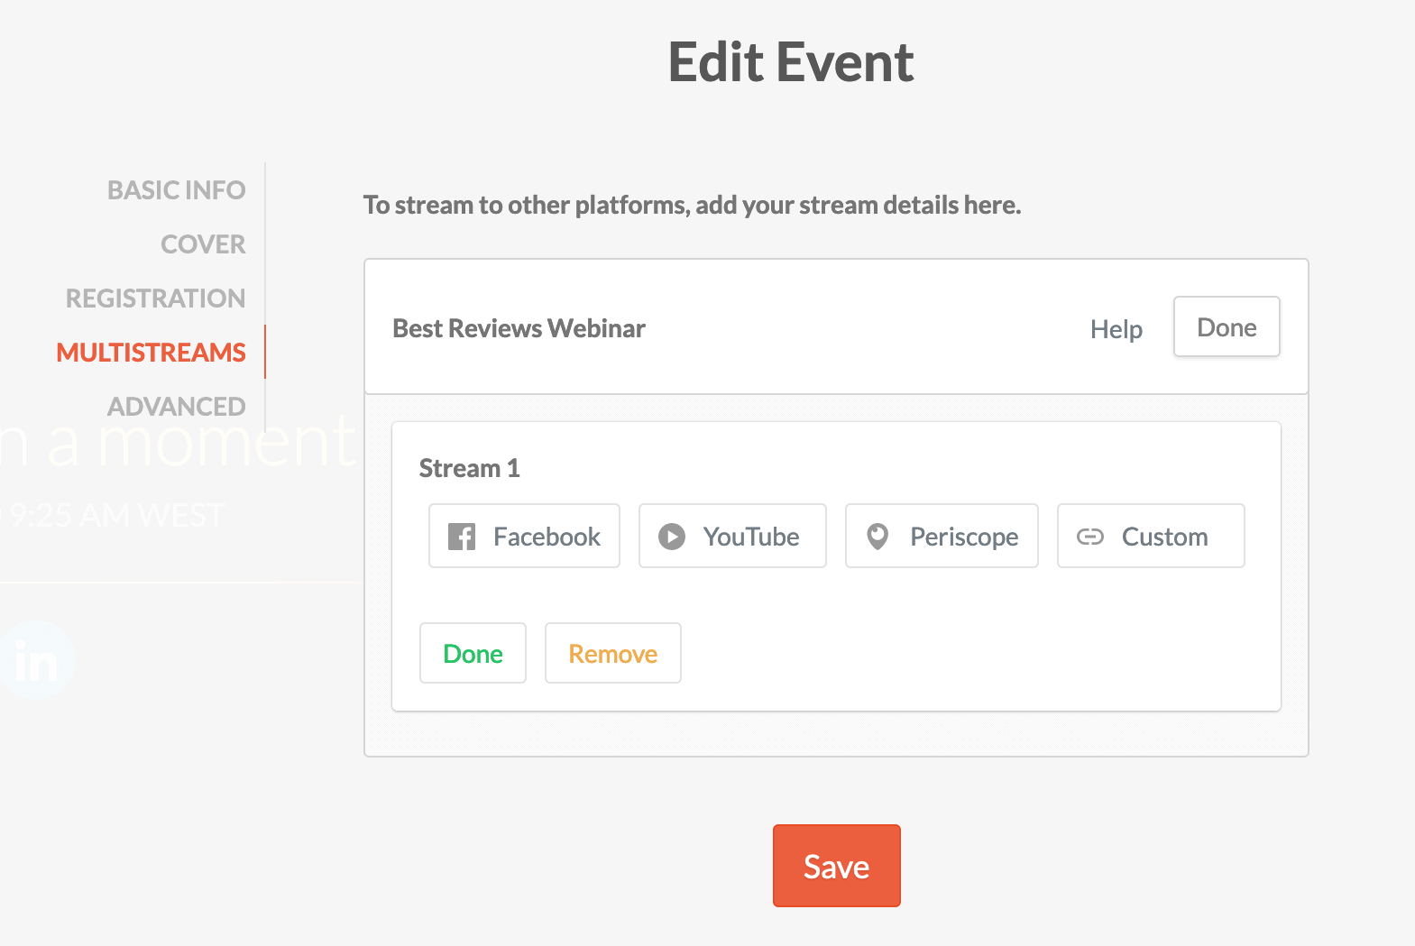Click the Best Reviews Webinar title

519,328
